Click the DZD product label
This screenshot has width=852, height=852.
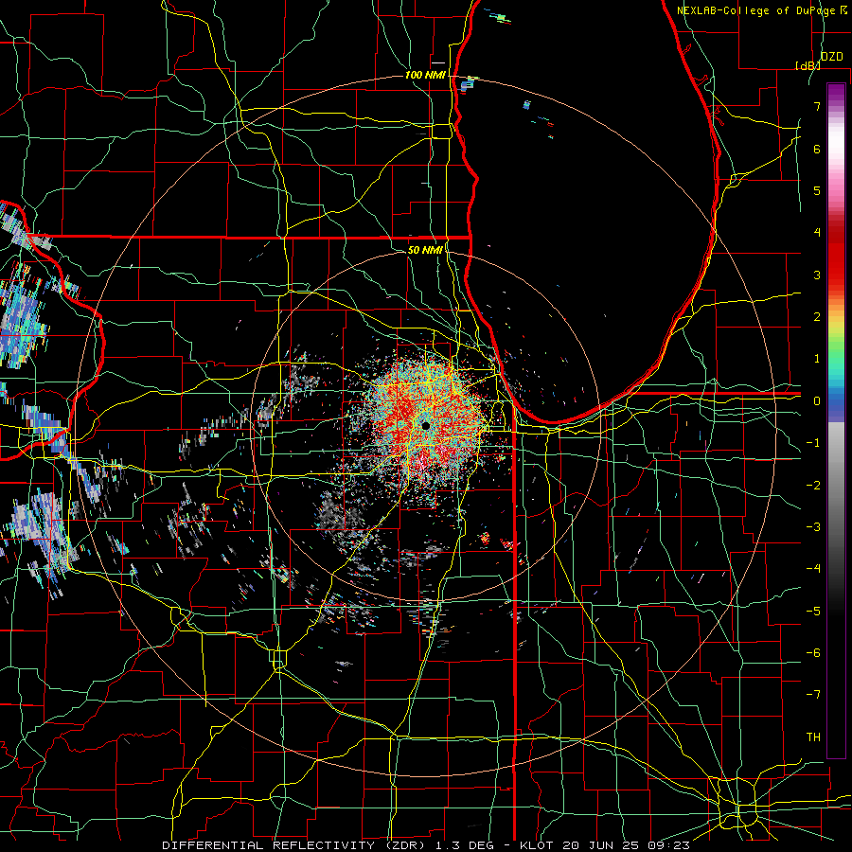(x=831, y=57)
